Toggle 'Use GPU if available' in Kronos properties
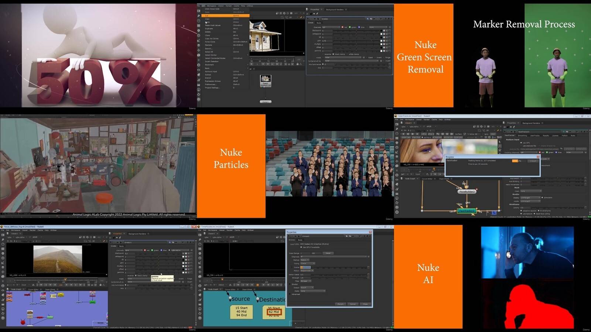Screen dimensions: 591x332 point(301,247)
